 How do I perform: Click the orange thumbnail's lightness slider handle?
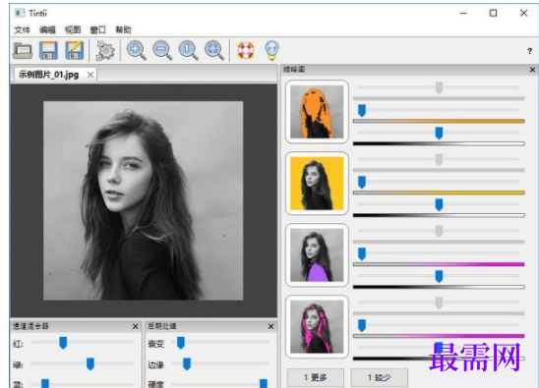439,133
